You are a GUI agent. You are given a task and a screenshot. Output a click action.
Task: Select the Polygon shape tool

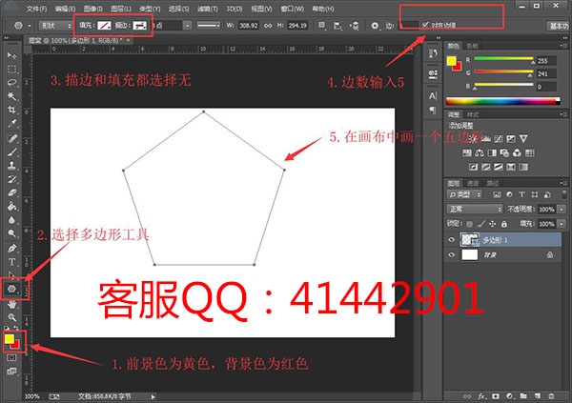(x=11, y=289)
